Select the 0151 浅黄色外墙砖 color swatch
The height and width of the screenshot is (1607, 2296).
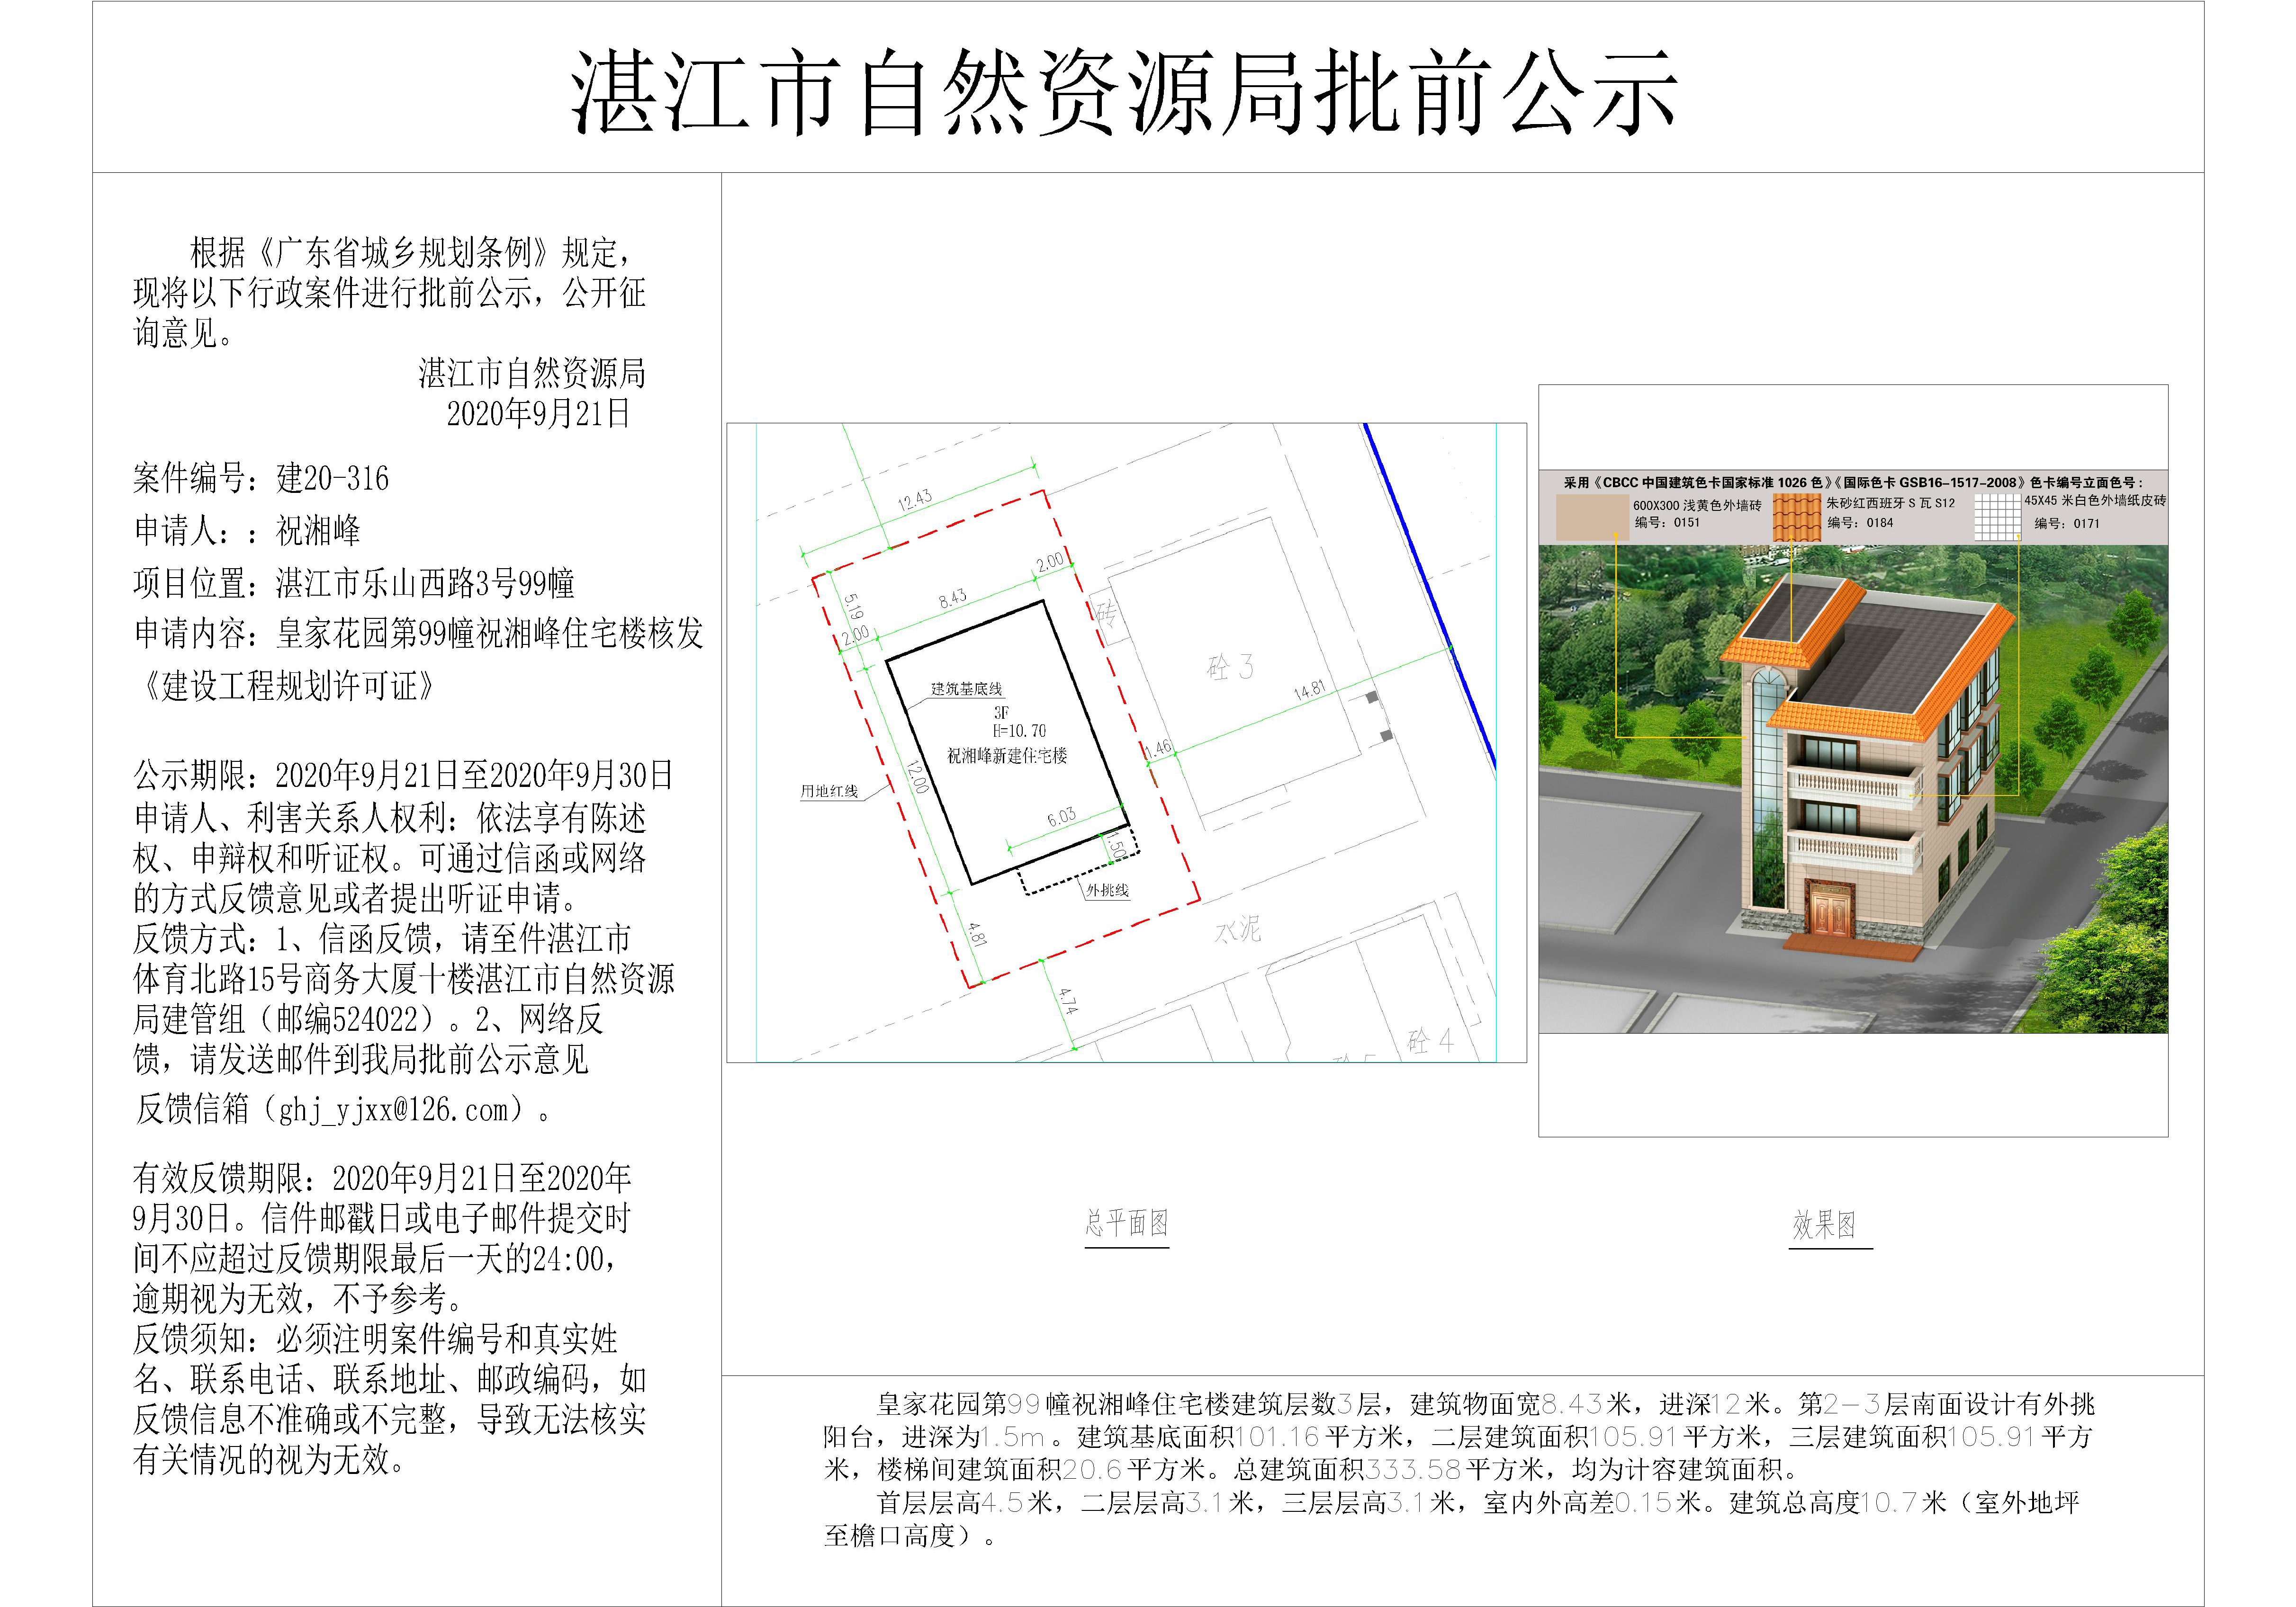(1593, 517)
